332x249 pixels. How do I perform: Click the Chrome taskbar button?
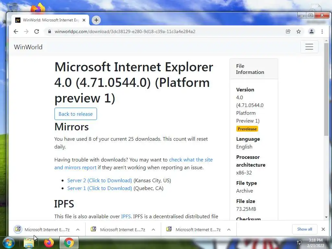pyautogui.click(x=69, y=243)
